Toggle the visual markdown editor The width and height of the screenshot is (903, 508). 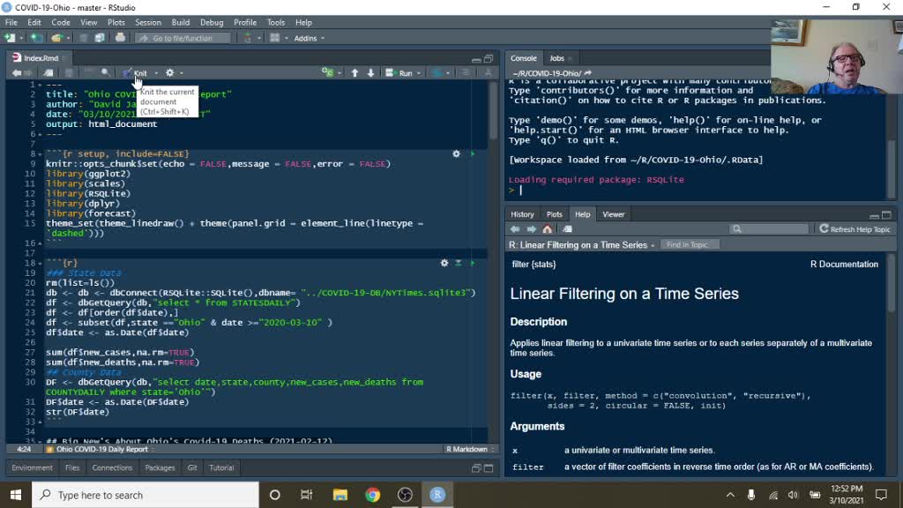[x=488, y=73]
